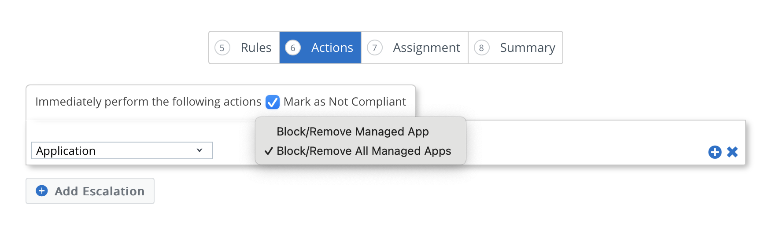The image size is (761, 227).
Task: Click the Immediately perform the following actions header
Action: pos(148,102)
